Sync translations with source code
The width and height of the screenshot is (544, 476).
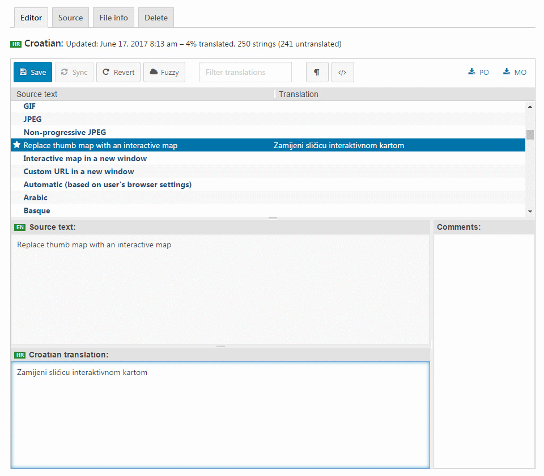pos(74,72)
